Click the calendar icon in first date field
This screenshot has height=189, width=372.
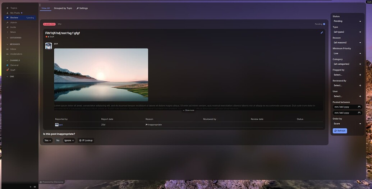[x=359, y=107]
